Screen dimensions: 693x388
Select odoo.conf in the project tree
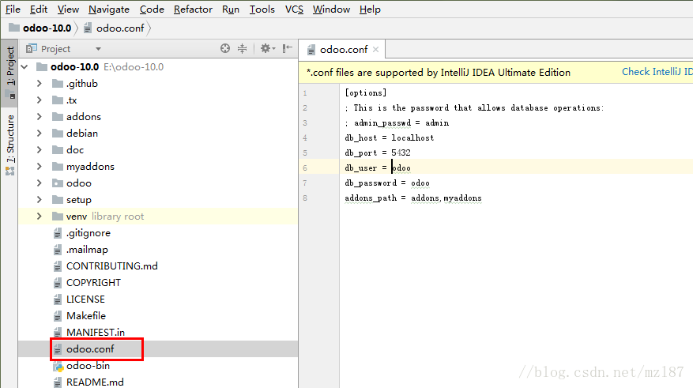pos(90,349)
